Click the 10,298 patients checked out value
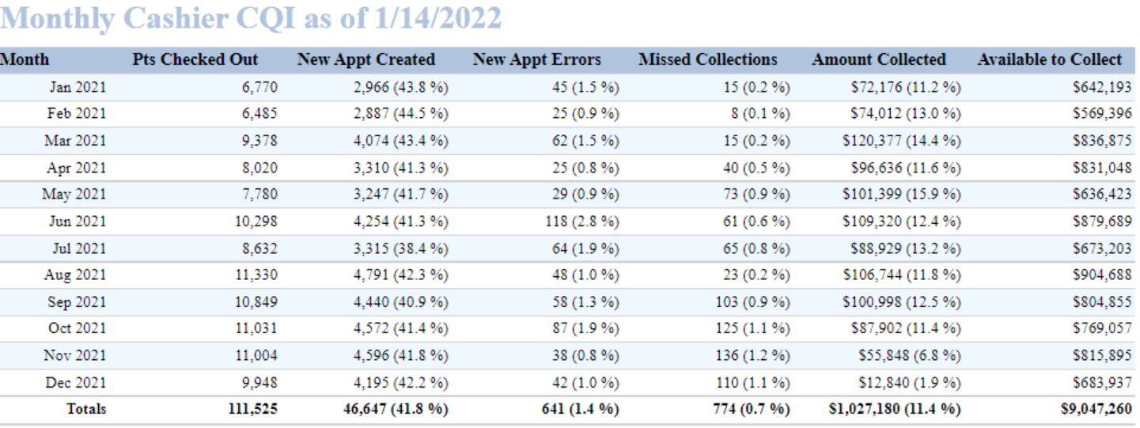The image size is (1140, 428). [256, 222]
